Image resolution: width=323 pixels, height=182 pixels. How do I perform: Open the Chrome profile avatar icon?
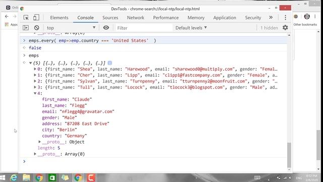(x=307, y=17)
